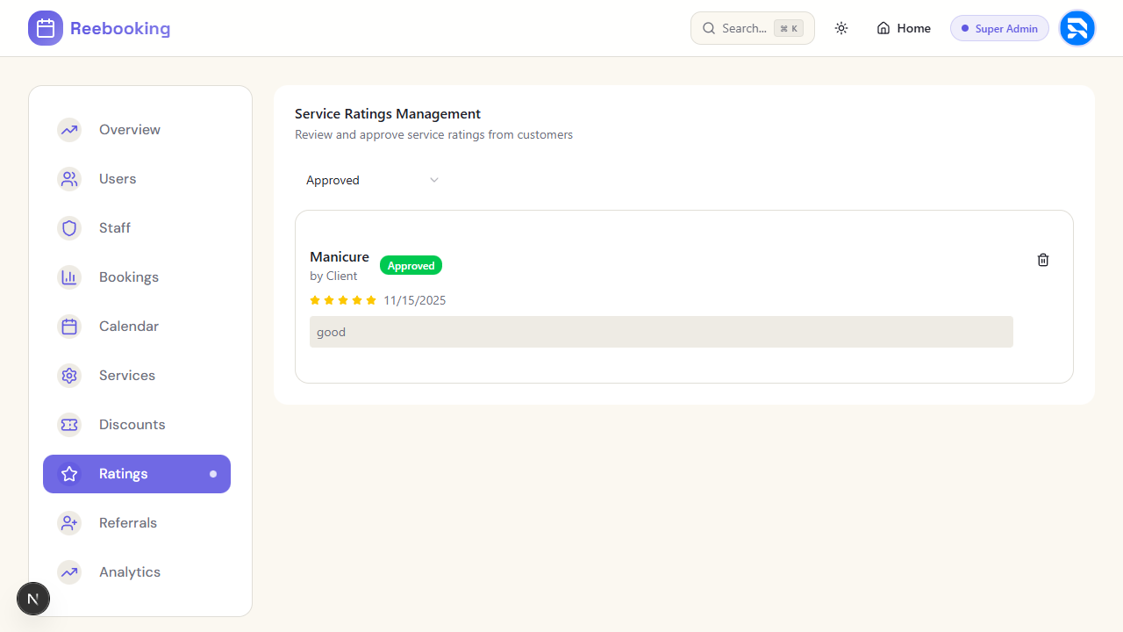Open the Calendar sidebar item
Image resolution: width=1123 pixels, height=632 pixels.
[129, 327]
